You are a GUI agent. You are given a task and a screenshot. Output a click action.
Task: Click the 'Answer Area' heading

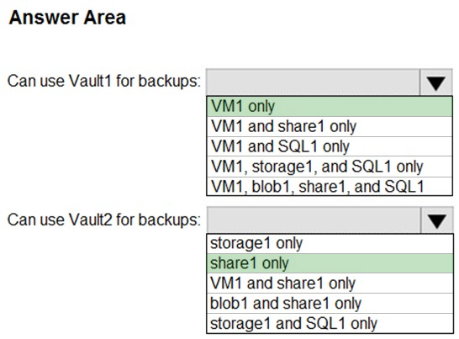(x=67, y=18)
